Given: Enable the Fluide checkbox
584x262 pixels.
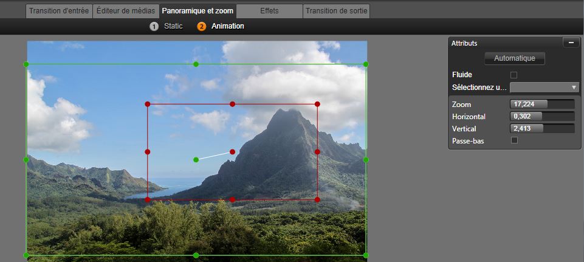Looking at the screenshot, I should click(x=514, y=75).
